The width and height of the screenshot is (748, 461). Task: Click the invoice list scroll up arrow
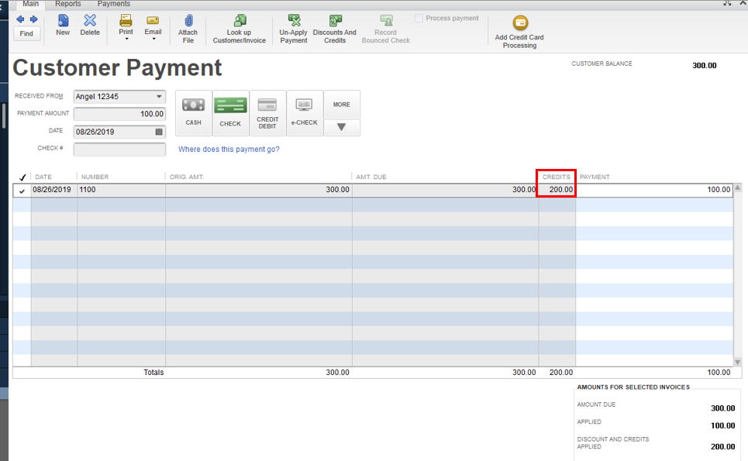point(737,187)
